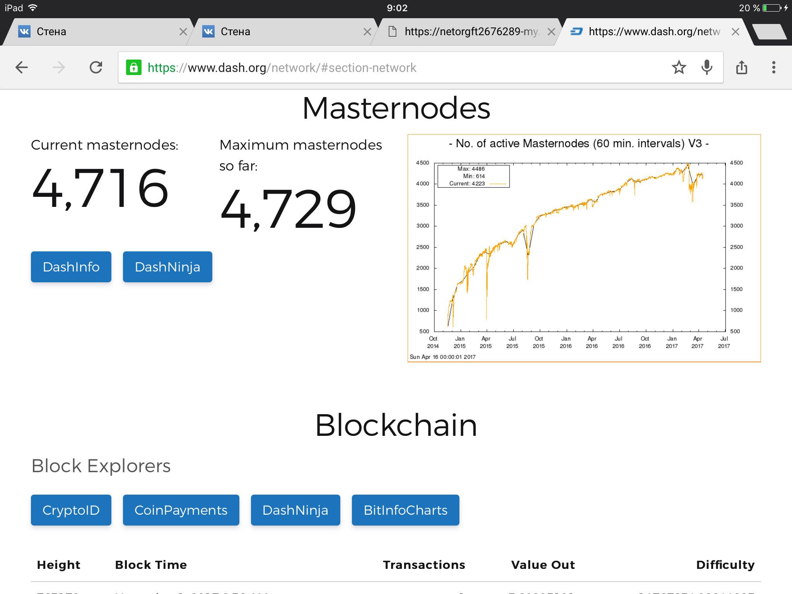Tap the green secure lock icon
792x594 pixels.
click(133, 67)
